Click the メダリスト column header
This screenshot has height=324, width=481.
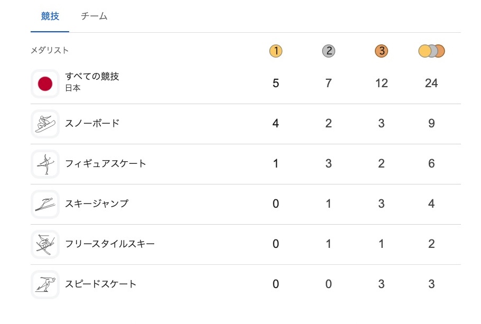click(x=50, y=51)
